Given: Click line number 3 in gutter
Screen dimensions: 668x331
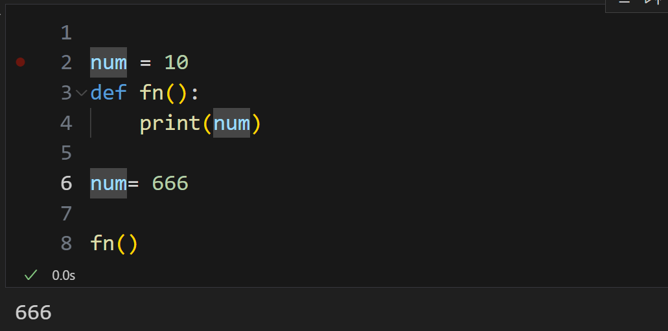Looking at the screenshot, I should click(x=67, y=93).
